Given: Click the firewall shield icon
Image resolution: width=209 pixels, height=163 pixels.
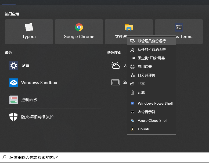Looking at the screenshot, I should click(13, 117).
